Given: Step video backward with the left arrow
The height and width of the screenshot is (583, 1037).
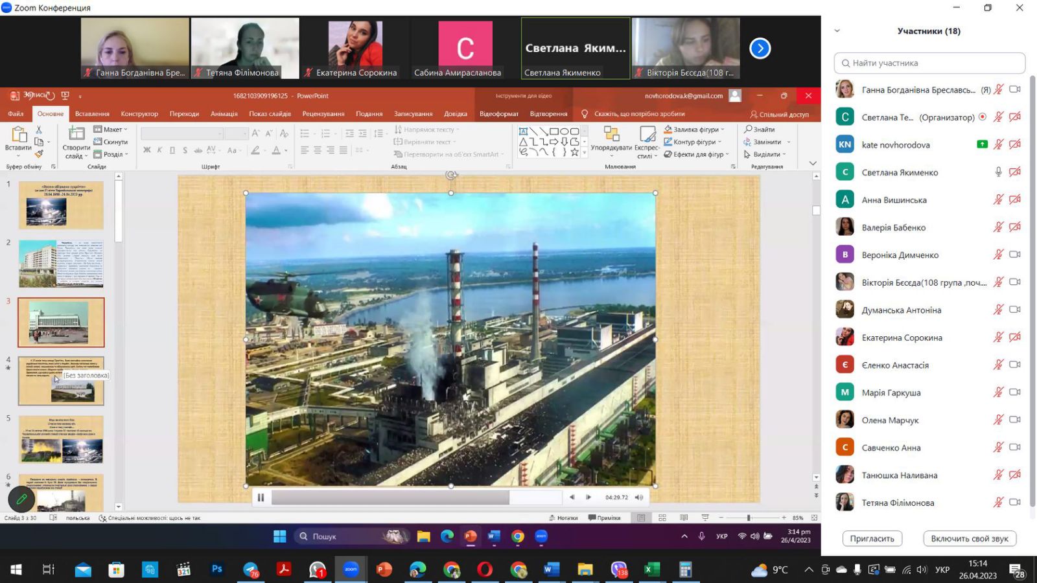Looking at the screenshot, I should click(x=572, y=497).
